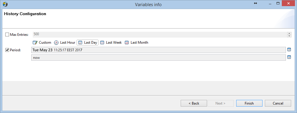Open calendar picker for end date 'now'
Screen dimensions: 297x113
[x=289, y=57]
